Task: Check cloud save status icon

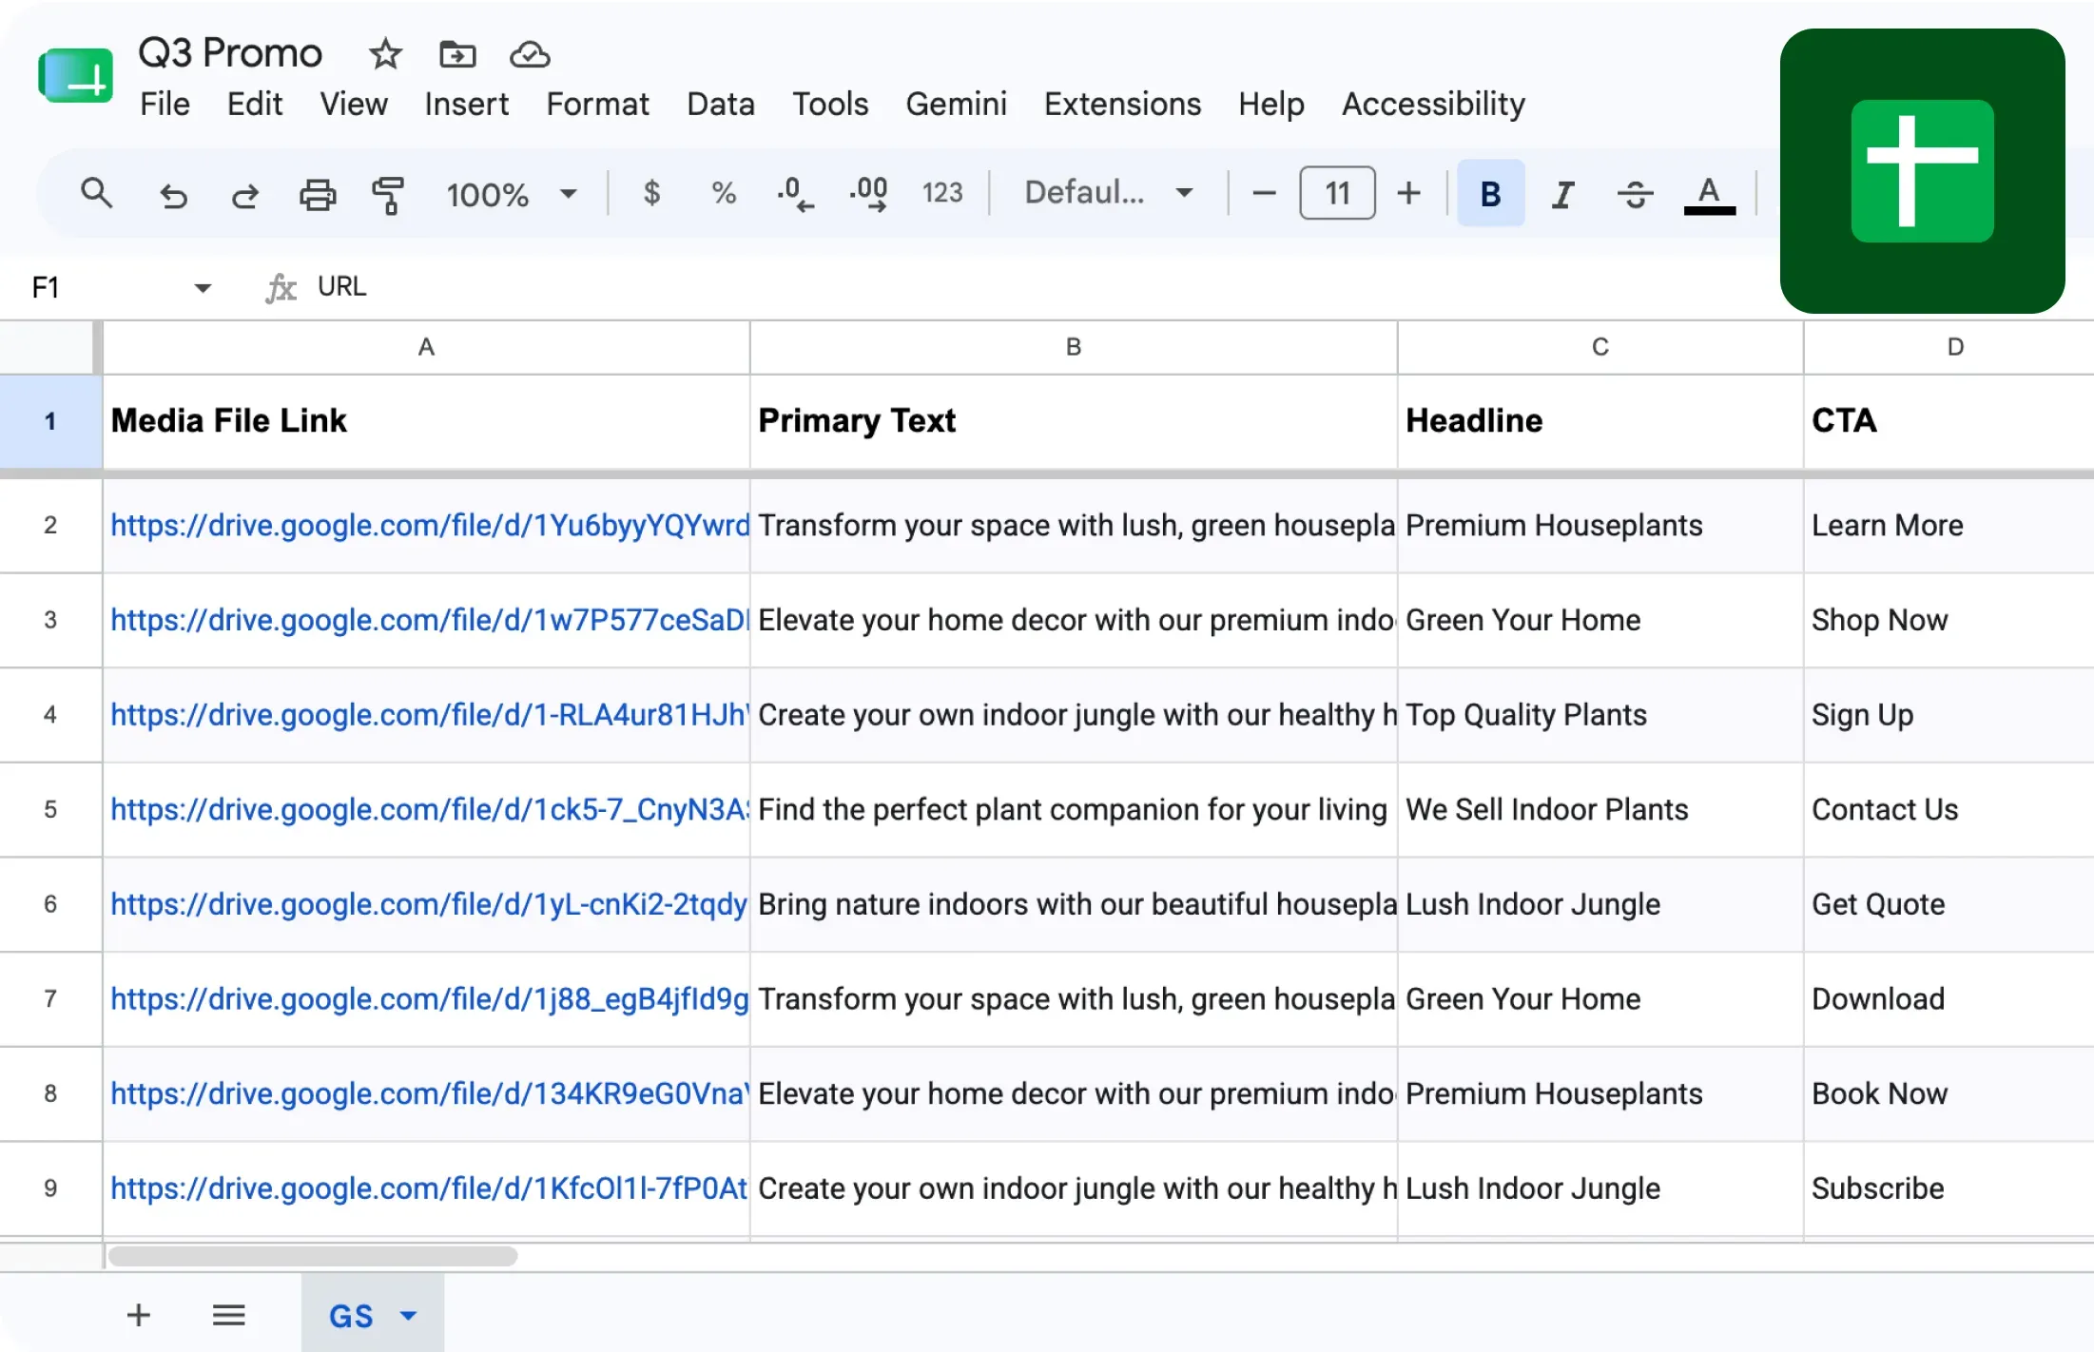Action: pos(530,54)
